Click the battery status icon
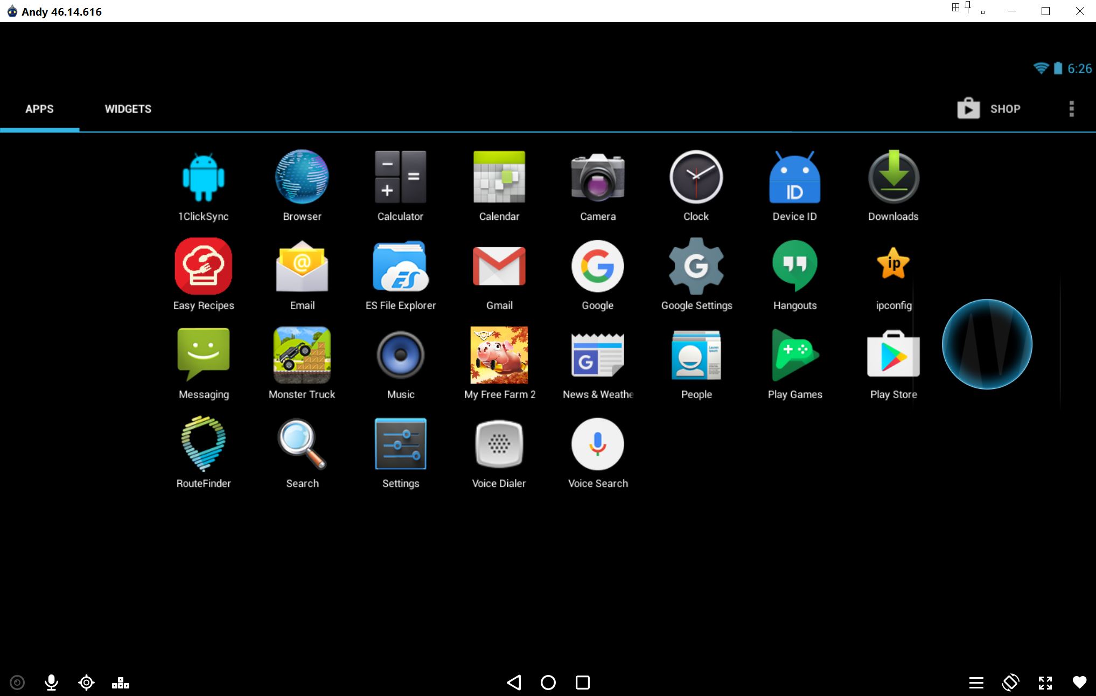Image resolution: width=1096 pixels, height=696 pixels. pos(1058,68)
